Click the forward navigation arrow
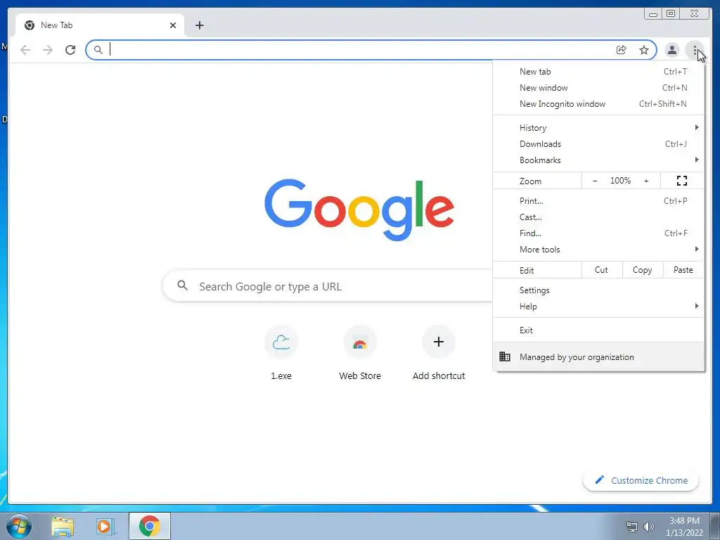 [48, 50]
